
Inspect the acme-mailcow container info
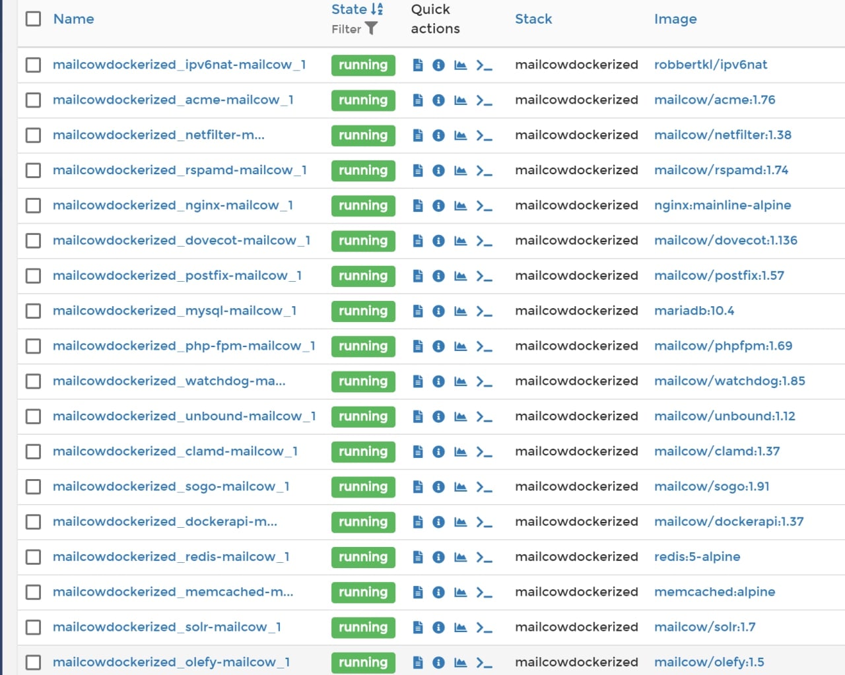point(438,100)
